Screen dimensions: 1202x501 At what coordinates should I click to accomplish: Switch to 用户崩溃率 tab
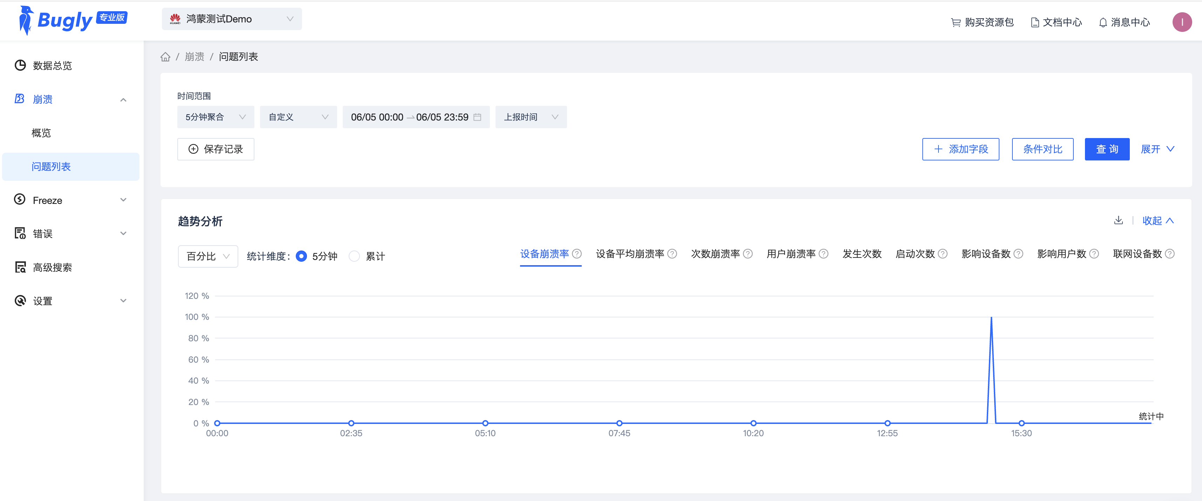(791, 253)
